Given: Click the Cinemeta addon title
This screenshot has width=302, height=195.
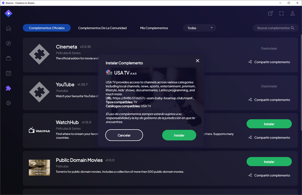Looking at the screenshot, I should click(66, 47).
